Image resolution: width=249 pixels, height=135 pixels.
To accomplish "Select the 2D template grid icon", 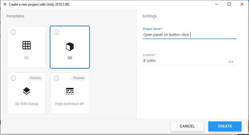I will tap(27, 45).
